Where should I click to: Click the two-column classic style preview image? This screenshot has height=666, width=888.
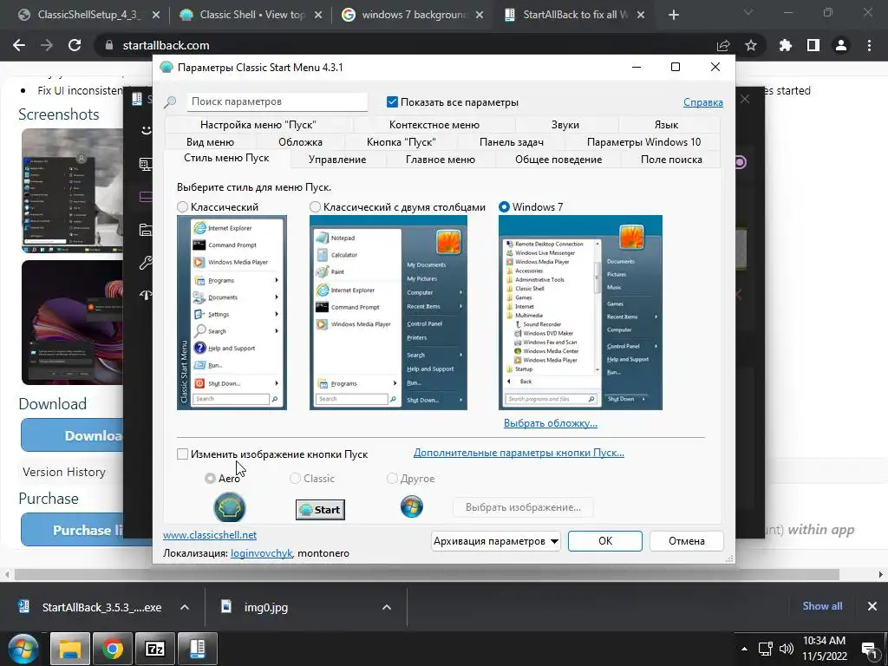(388, 312)
